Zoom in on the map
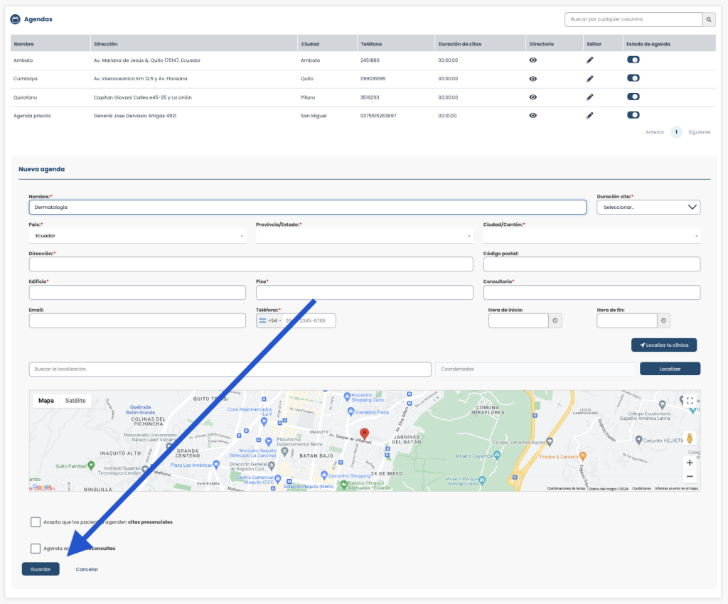 pyautogui.click(x=690, y=463)
